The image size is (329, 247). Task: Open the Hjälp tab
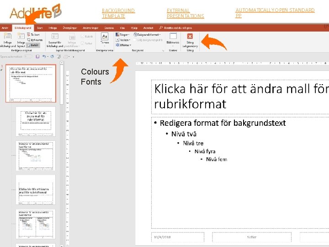[x=134, y=28]
